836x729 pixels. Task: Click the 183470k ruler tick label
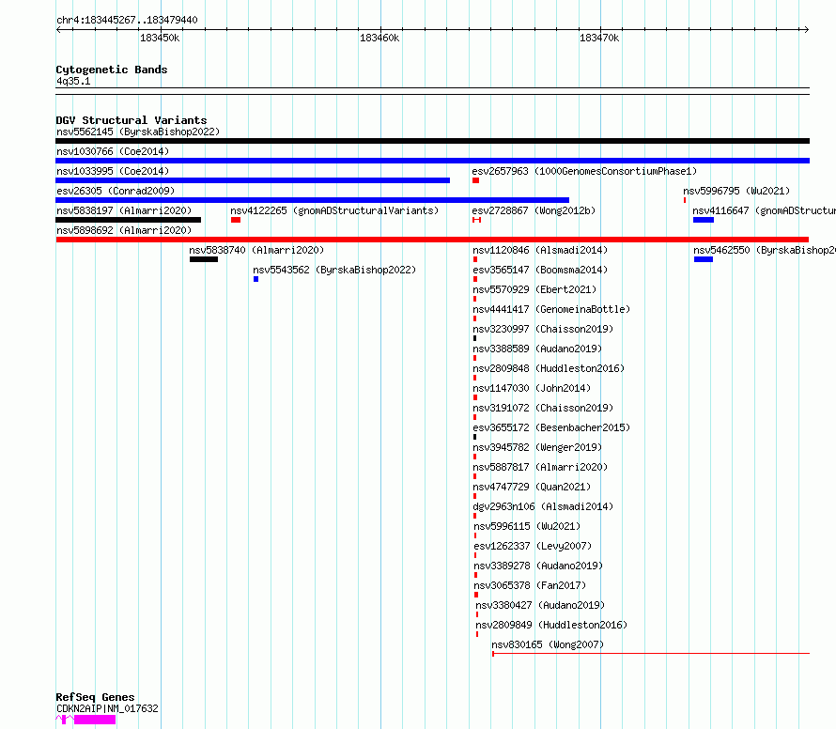[x=599, y=38]
